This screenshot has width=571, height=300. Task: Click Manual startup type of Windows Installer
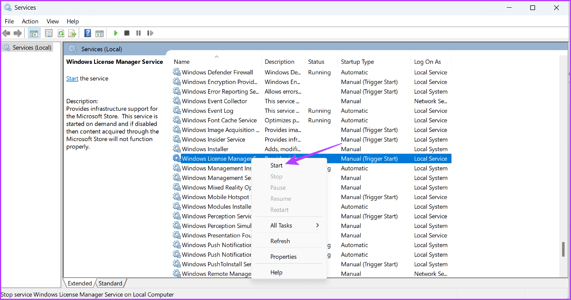(351, 149)
